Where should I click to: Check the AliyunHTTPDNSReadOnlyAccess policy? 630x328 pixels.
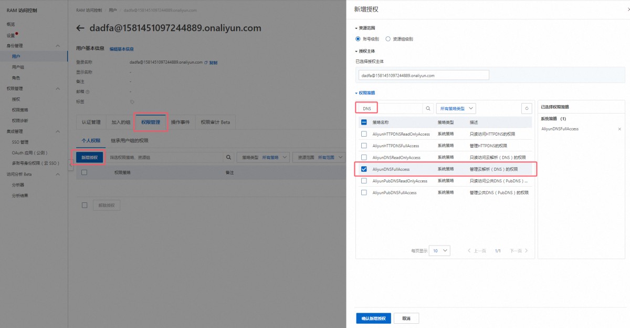click(364, 134)
